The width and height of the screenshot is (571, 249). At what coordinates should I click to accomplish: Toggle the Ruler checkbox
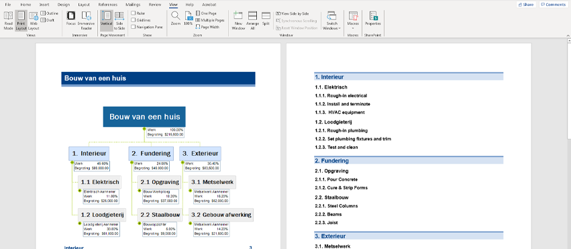tap(134, 13)
